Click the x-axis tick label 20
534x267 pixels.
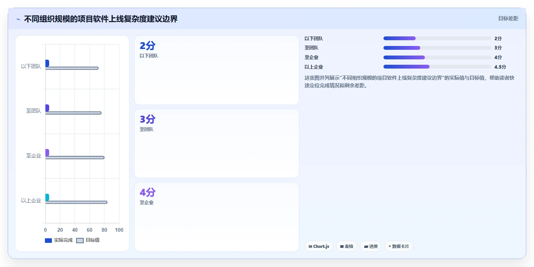(60, 230)
